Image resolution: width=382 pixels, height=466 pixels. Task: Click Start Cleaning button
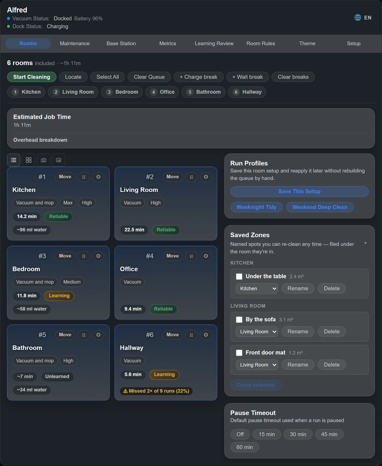click(x=32, y=77)
